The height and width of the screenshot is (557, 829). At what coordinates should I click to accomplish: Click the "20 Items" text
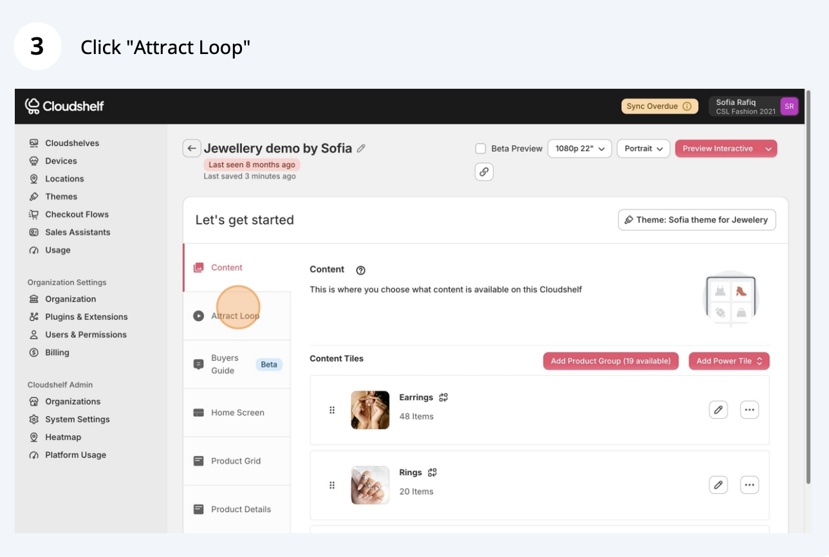(416, 491)
